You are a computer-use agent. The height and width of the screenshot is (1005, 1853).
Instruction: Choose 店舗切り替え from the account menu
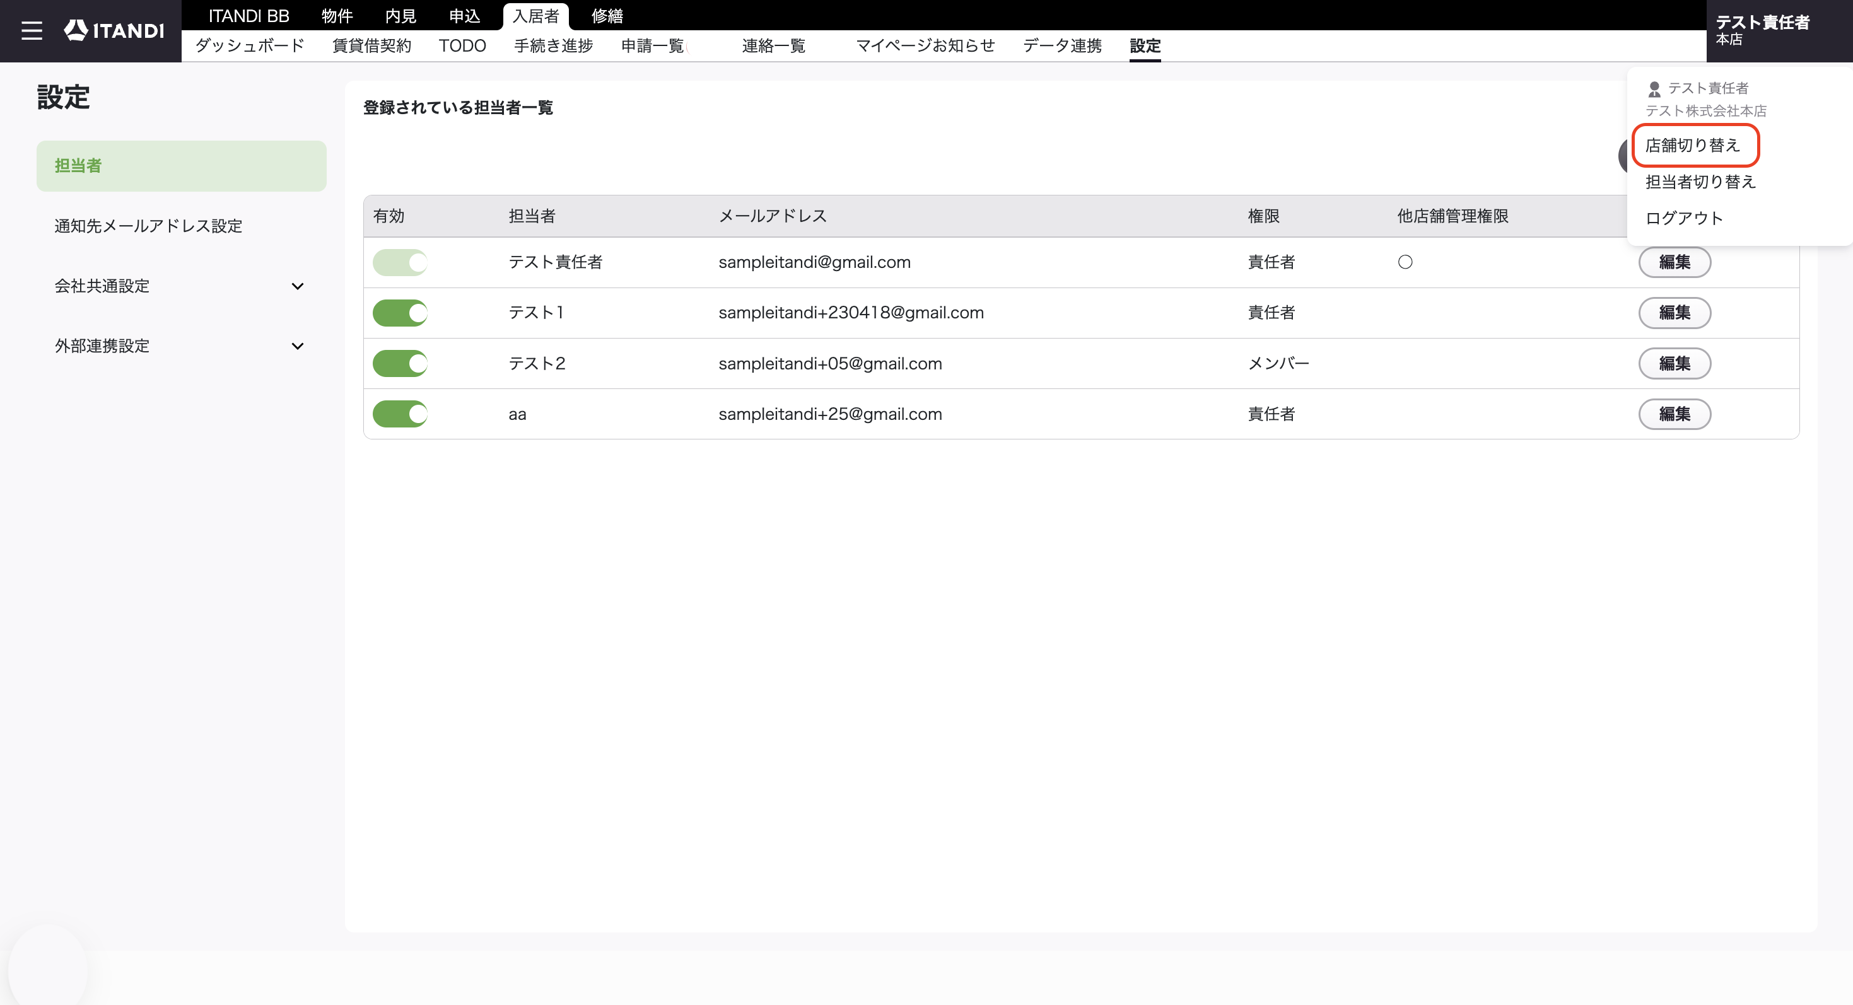(1693, 145)
